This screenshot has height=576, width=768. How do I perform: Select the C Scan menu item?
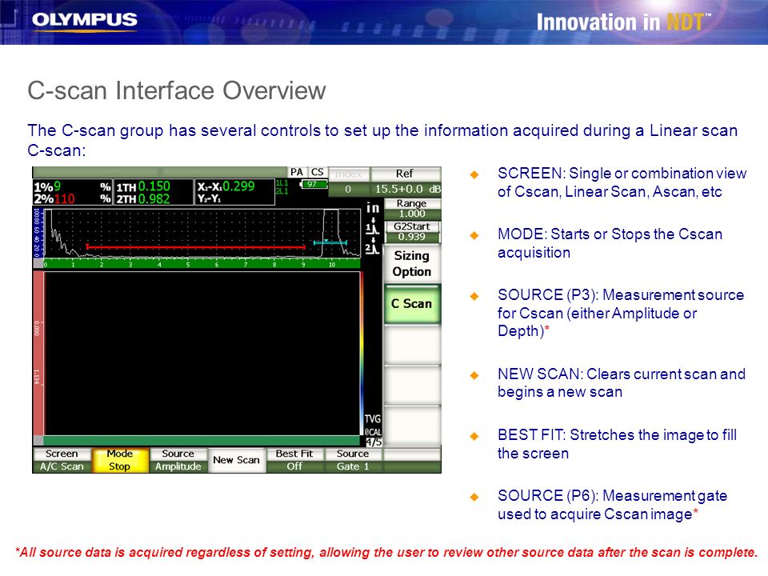tap(412, 304)
